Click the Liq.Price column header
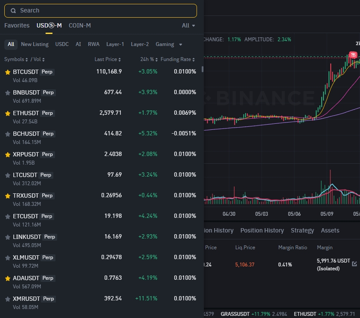The height and width of the screenshot is (318, 360). 245,248
